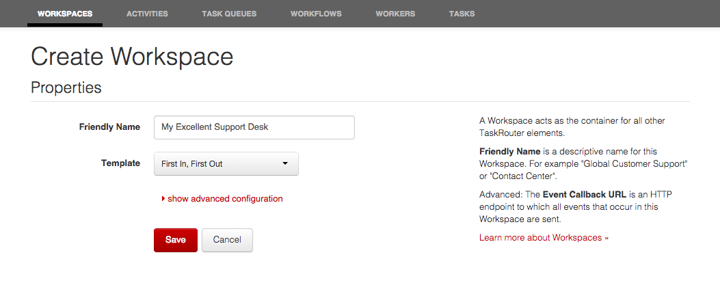This screenshot has height=298, width=720.
Task: Open the Workspaces tab
Action: pyautogui.click(x=65, y=14)
